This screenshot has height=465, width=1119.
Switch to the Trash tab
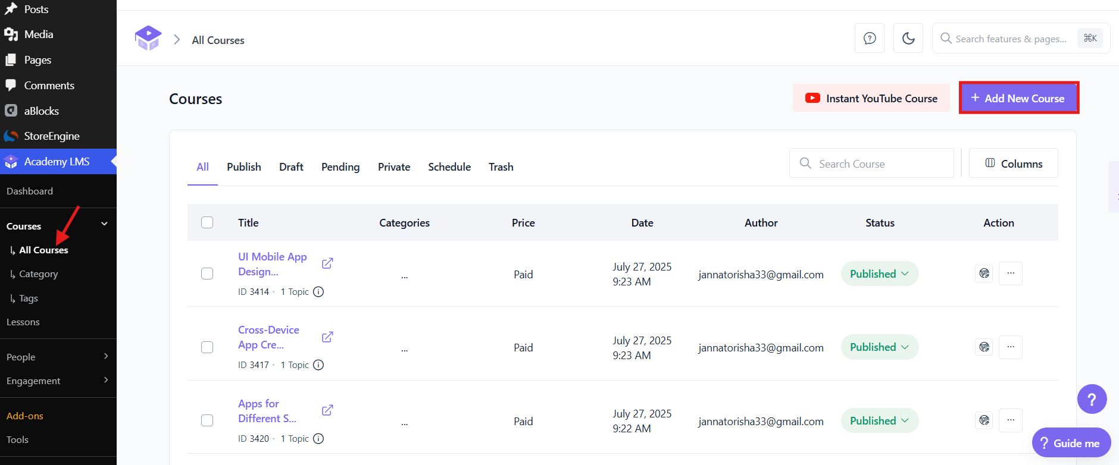click(x=501, y=167)
